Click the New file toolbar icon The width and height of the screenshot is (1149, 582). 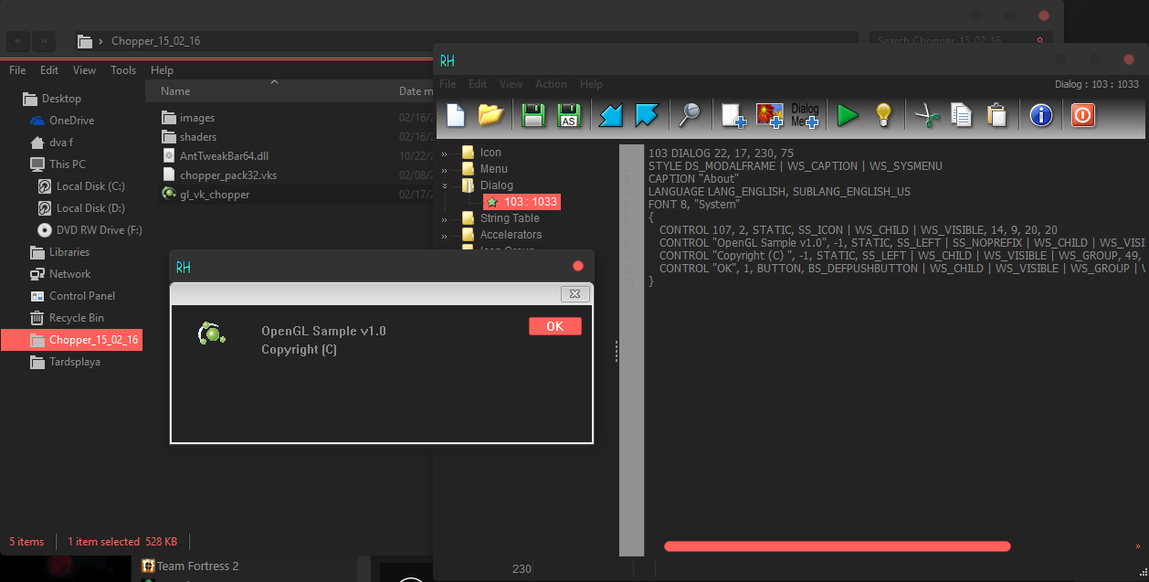456,115
